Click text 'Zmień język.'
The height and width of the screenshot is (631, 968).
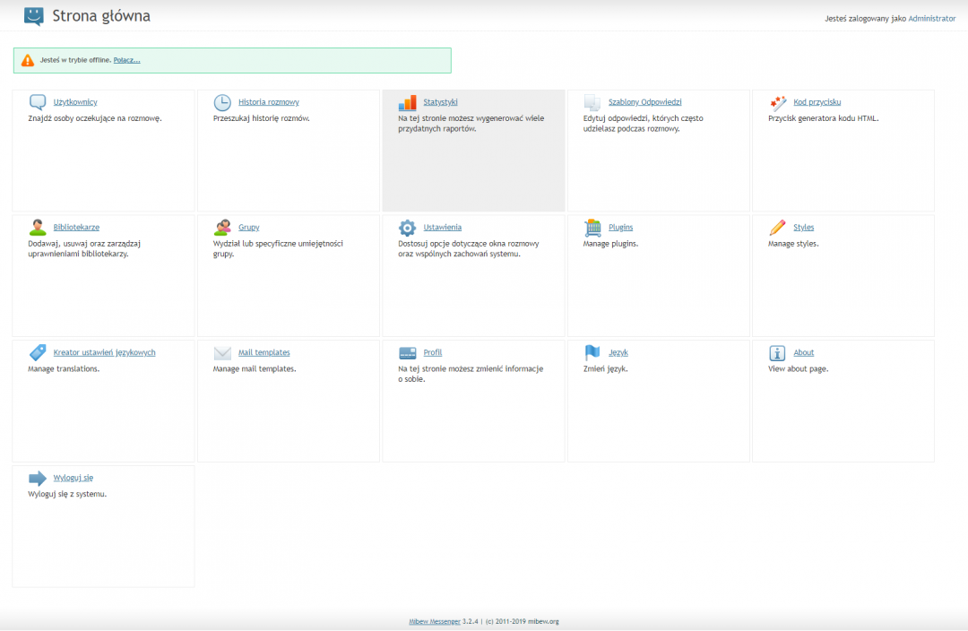605,369
